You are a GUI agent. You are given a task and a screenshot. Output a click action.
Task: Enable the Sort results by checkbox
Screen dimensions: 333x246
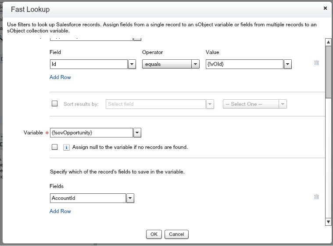click(55, 104)
